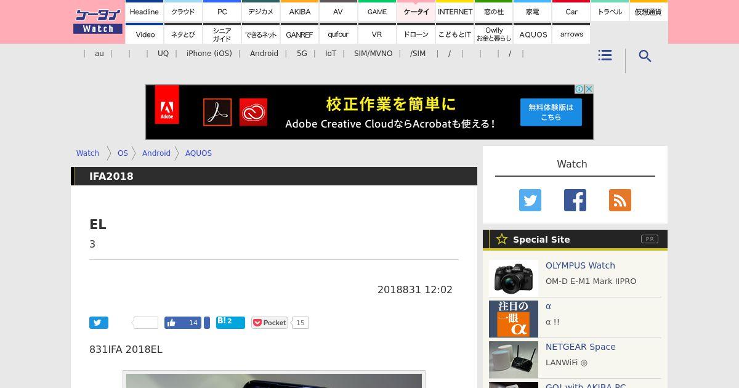The width and height of the screenshot is (739, 388).
Task: Open the hamburger list menu icon
Action: tap(605, 55)
